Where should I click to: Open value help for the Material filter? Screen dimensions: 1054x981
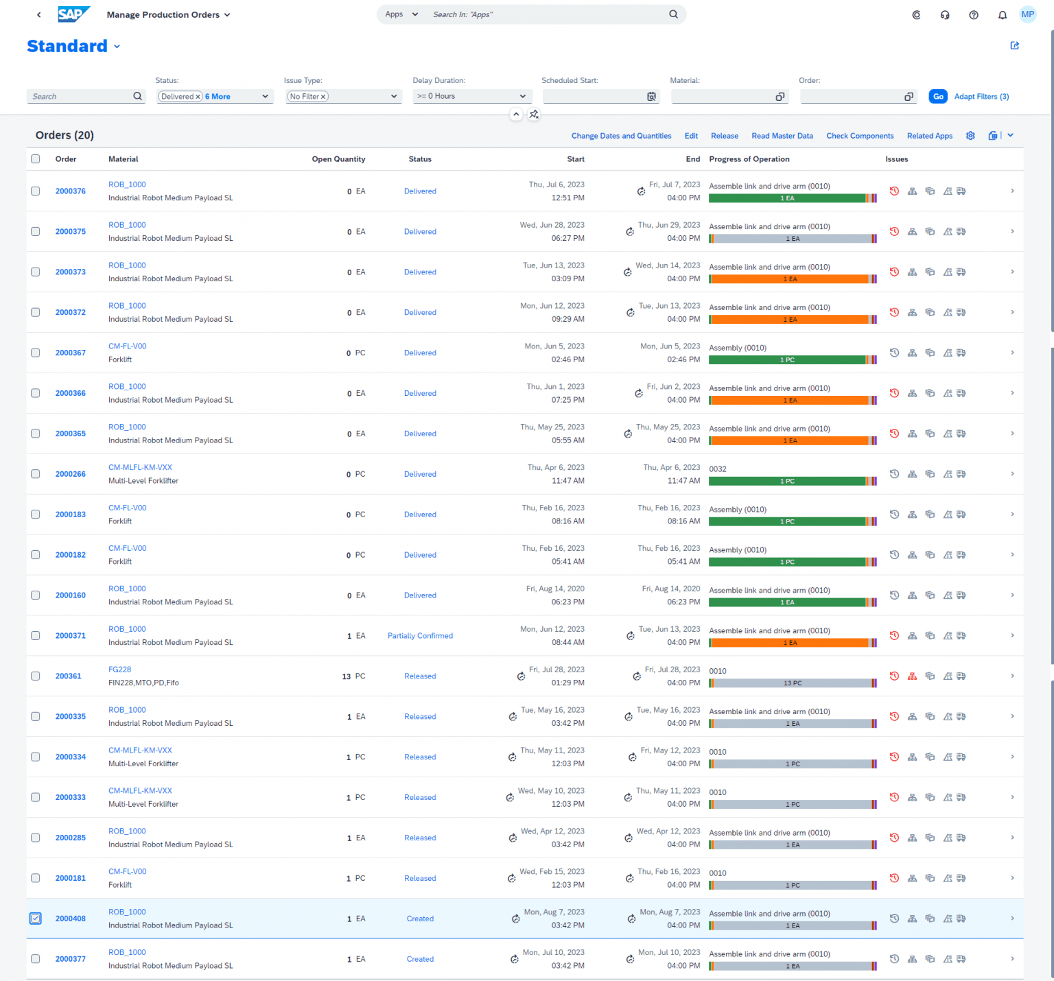coord(780,96)
